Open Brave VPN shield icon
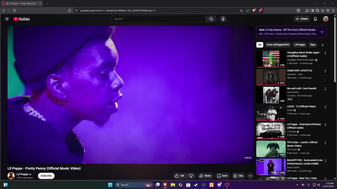This screenshot has height=189, width=337. click(328, 10)
